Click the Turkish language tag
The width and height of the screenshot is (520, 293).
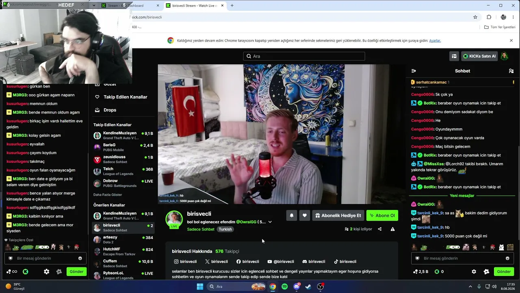pyautogui.click(x=225, y=229)
